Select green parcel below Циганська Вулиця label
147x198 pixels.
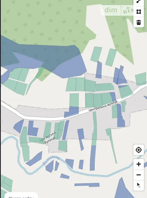(63, 146)
